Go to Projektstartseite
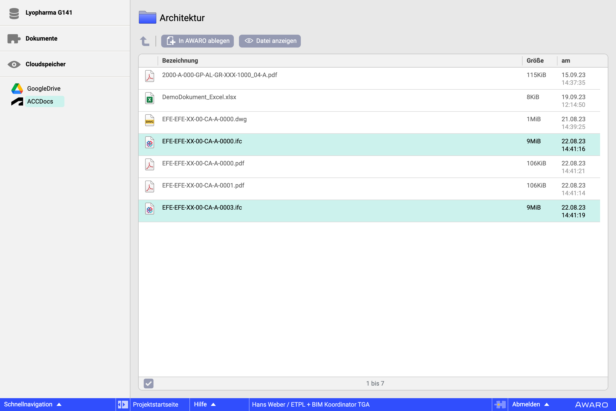The width and height of the screenshot is (616, 411). point(155,404)
